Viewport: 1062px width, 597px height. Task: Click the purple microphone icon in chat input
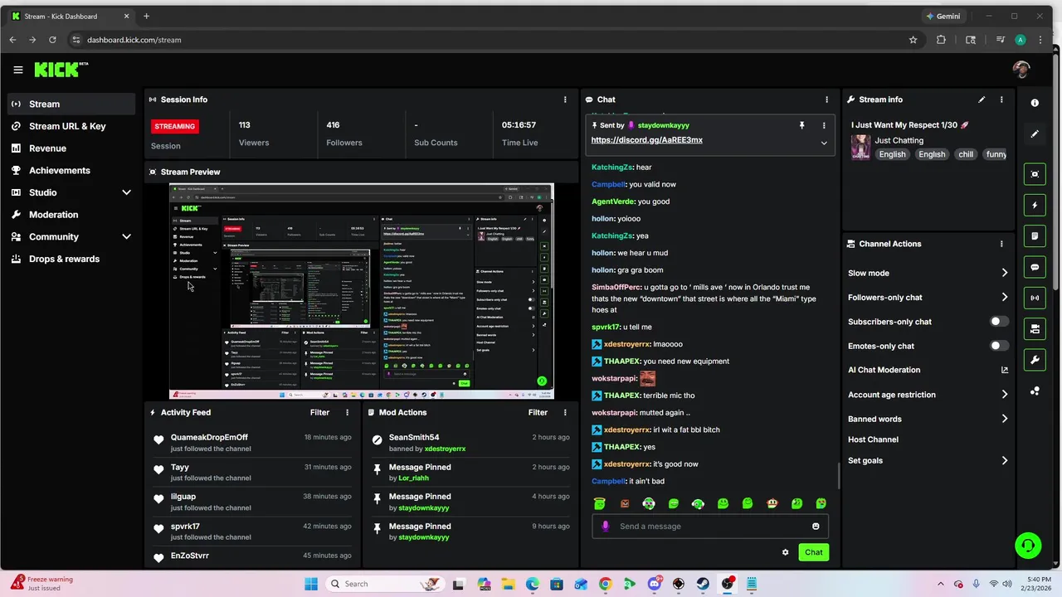click(x=605, y=526)
